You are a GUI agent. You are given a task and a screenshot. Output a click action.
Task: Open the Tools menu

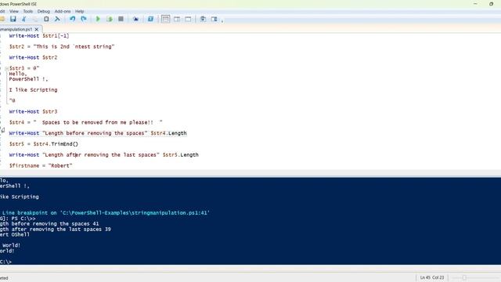pyautogui.click(x=28, y=11)
